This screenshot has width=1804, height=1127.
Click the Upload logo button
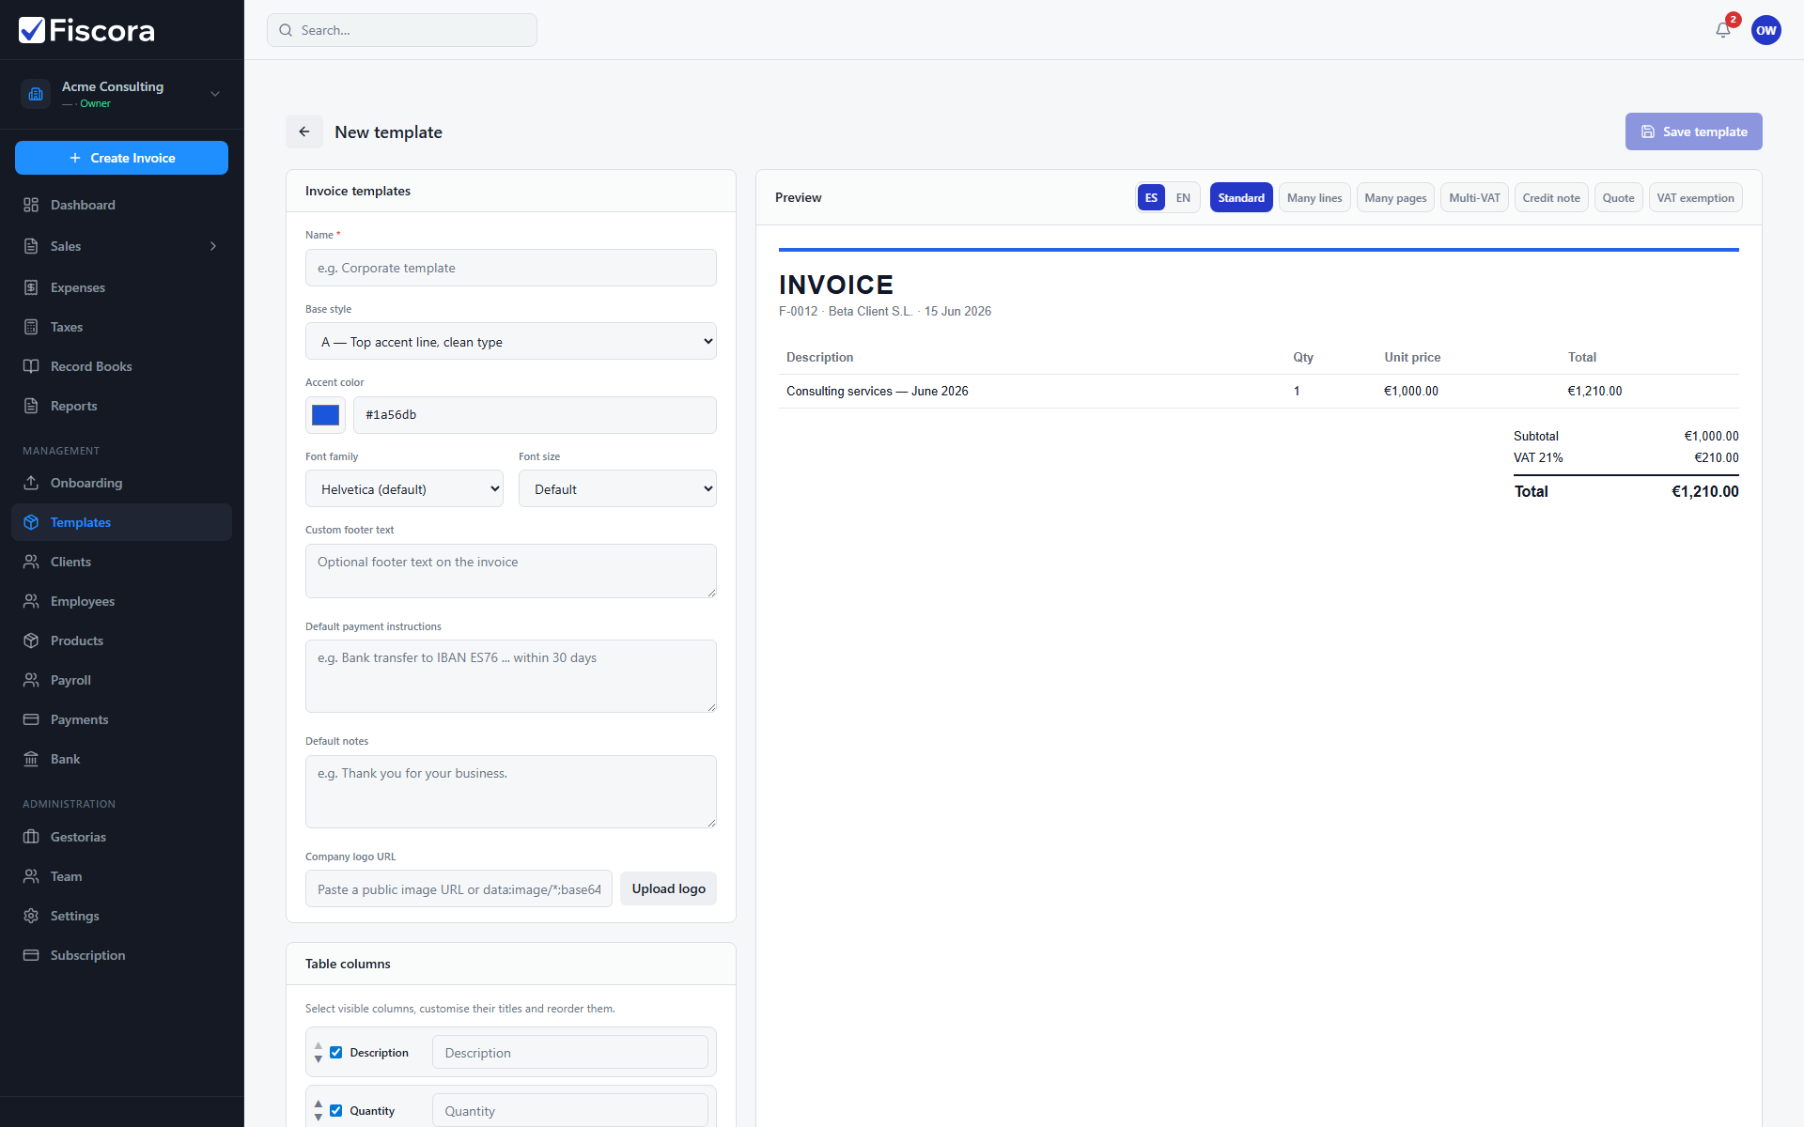[x=668, y=888]
